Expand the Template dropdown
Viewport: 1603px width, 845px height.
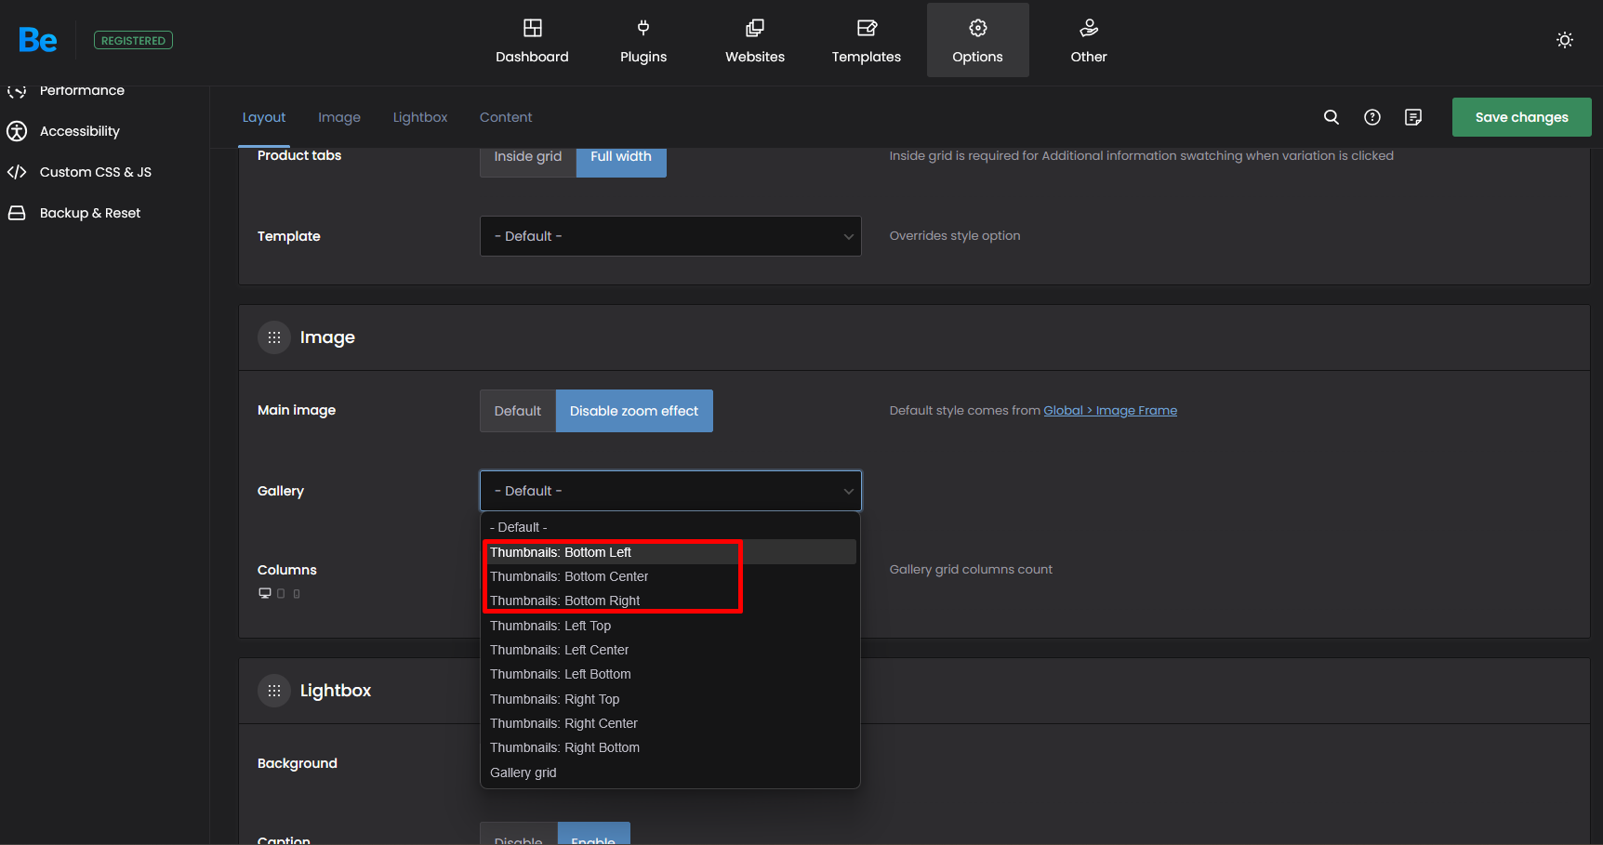click(670, 236)
